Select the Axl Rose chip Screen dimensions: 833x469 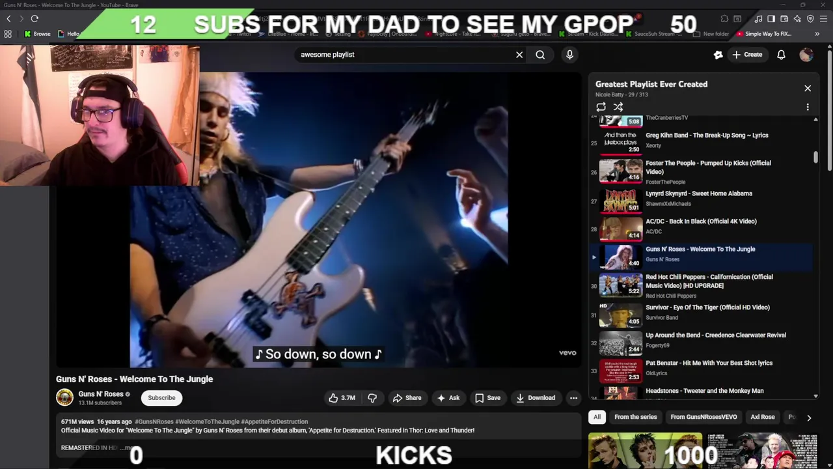coord(763,417)
